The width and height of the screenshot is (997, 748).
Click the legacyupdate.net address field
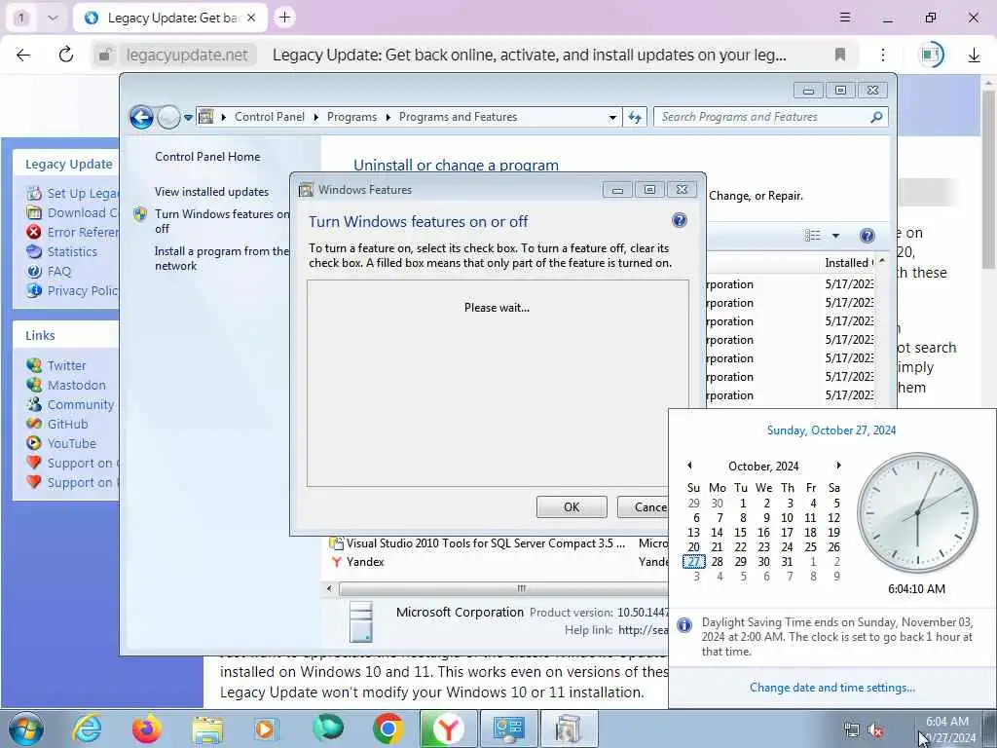click(187, 56)
